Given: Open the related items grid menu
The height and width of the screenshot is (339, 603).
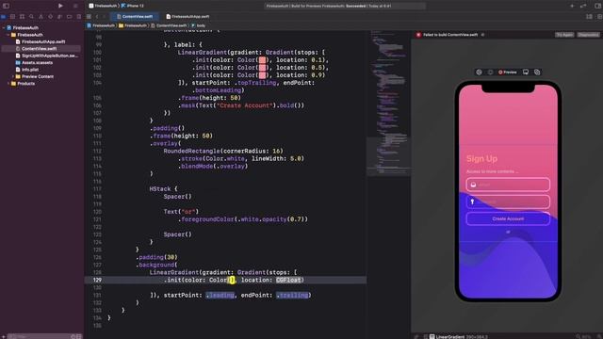Looking at the screenshot, I should 89,17.
